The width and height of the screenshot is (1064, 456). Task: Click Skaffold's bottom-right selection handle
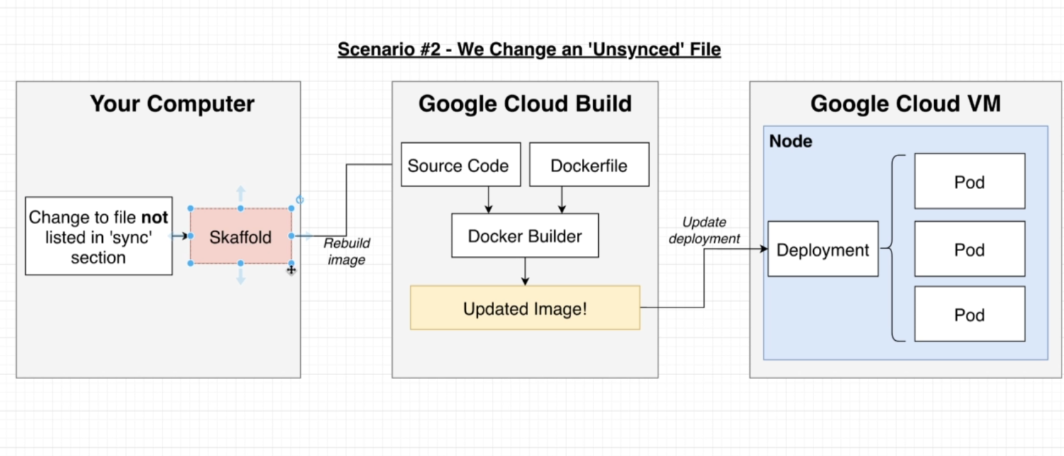coord(292,264)
